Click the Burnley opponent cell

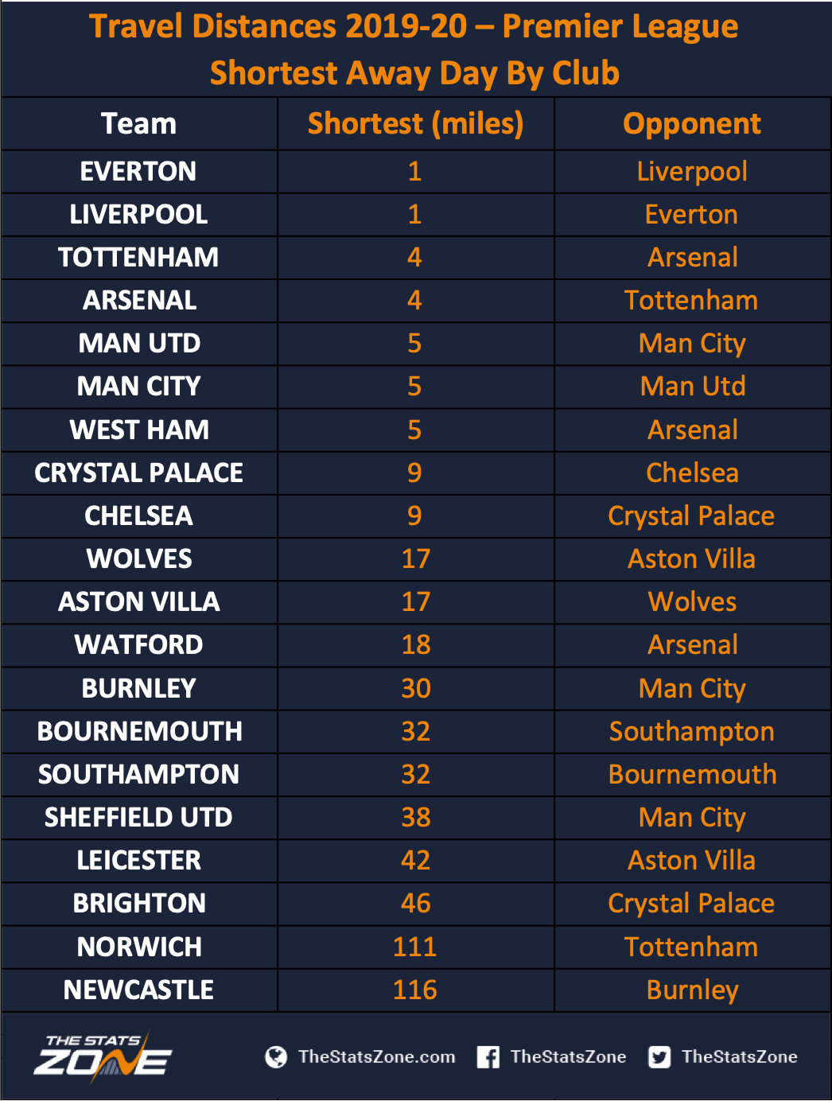click(x=692, y=990)
